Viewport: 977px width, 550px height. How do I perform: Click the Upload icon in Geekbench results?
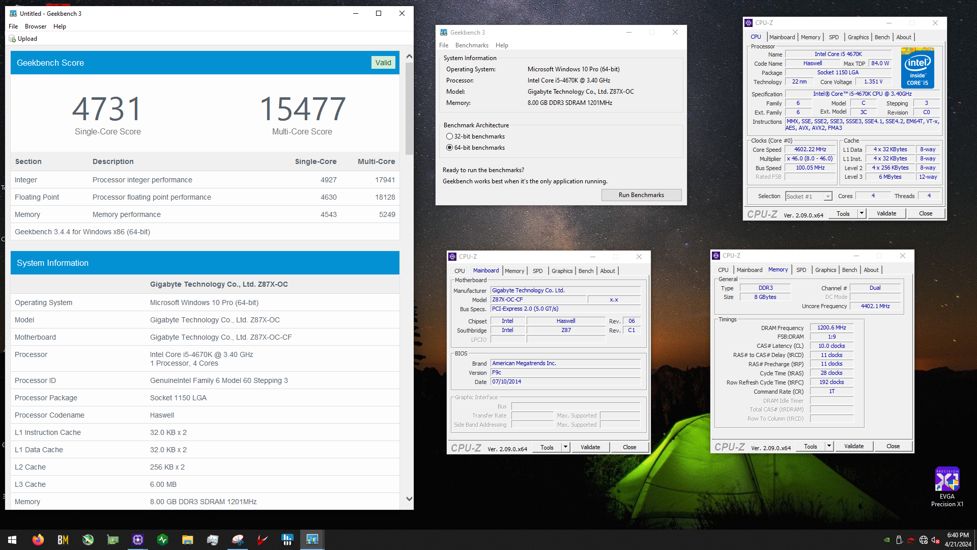[x=13, y=39]
